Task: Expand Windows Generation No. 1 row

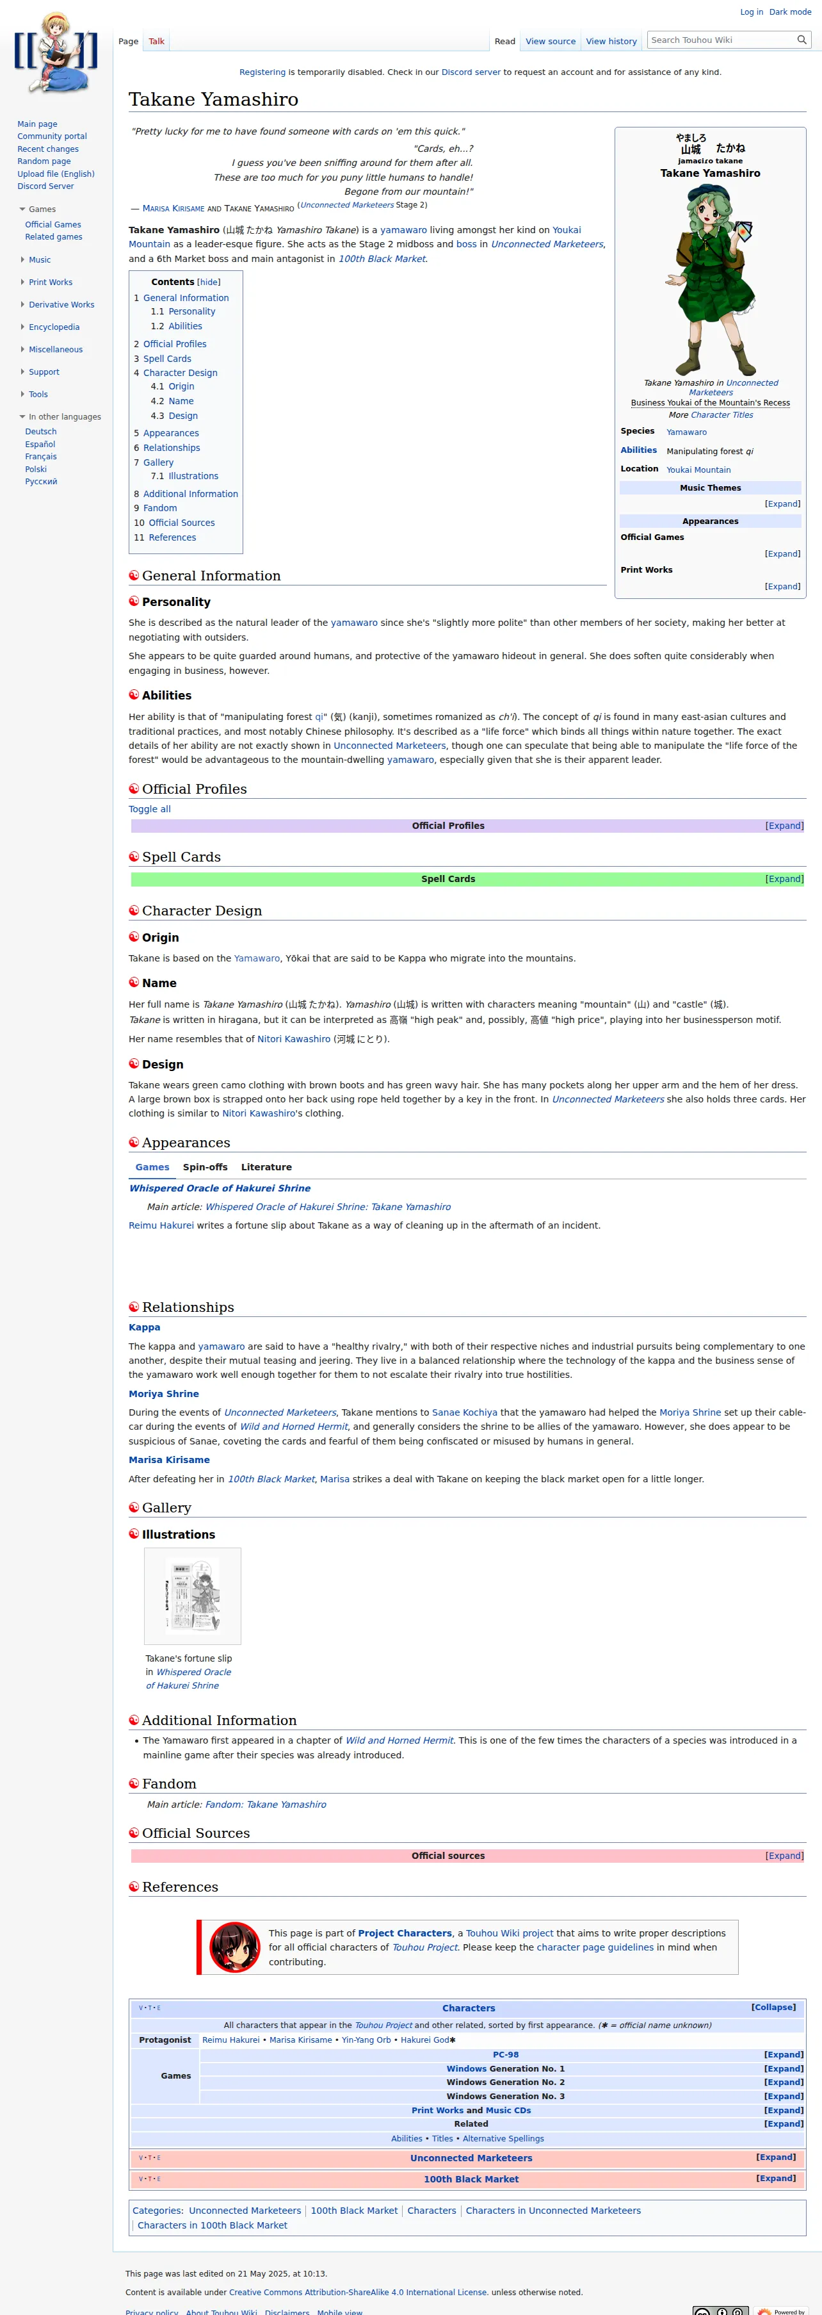Action: click(x=784, y=2069)
